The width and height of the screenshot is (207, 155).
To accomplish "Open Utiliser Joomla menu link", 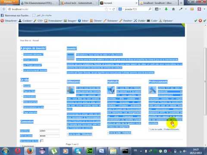I will (31, 60).
